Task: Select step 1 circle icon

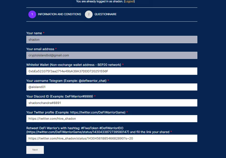Action: point(32,14)
